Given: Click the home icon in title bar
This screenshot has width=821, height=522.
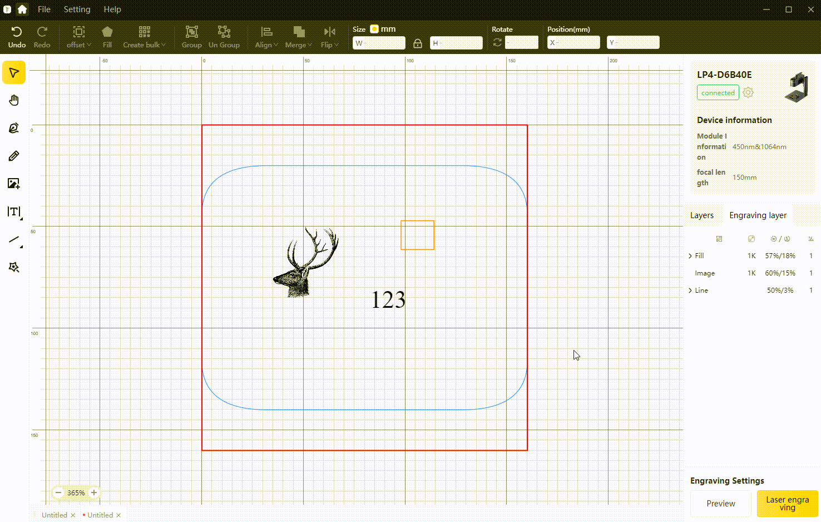Looking at the screenshot, I should tap(22, 9).
